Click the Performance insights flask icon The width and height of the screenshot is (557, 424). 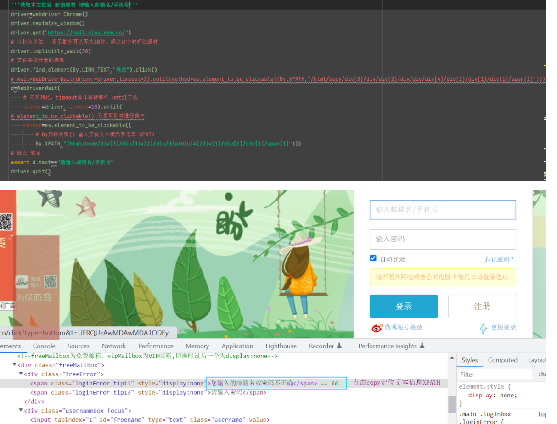[422, 346]
